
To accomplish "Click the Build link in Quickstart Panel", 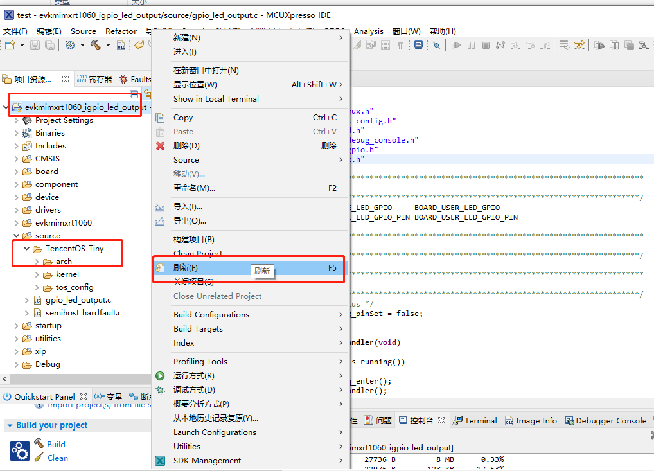I will (x=56, y=444).
